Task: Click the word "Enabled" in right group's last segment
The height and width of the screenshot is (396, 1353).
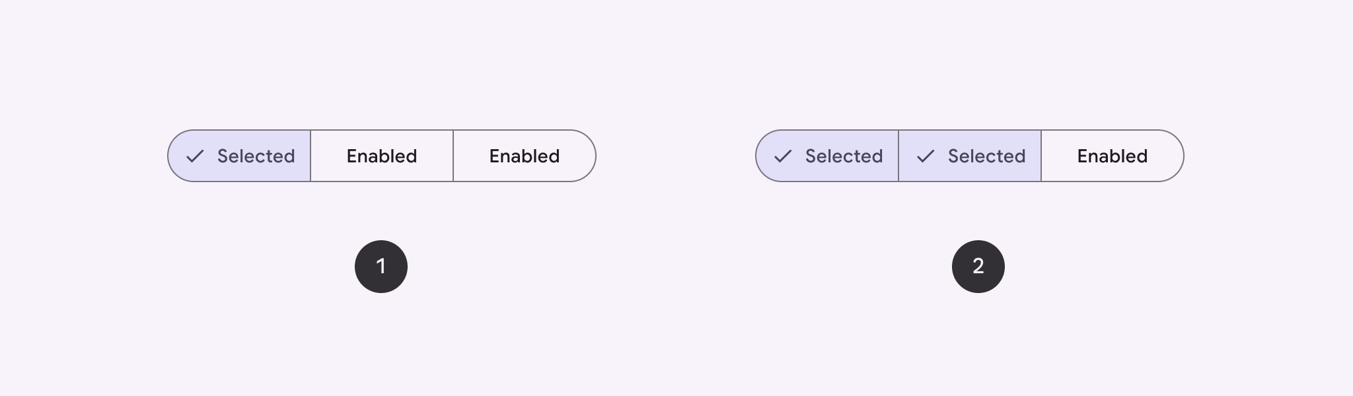Action: click(1113, 156)
